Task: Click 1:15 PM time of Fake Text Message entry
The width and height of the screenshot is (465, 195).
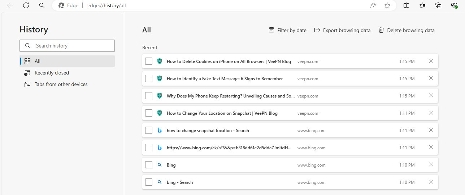Action: pyautogui.click(x=407, y=79)
